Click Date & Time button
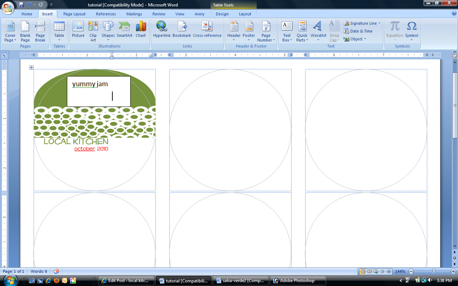The image size is (458, 286). (358, 31)
